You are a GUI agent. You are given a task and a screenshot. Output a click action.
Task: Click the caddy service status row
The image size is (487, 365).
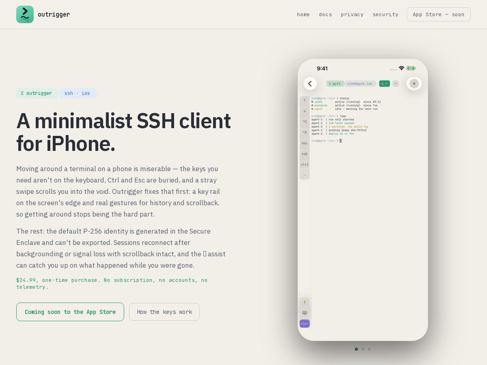click(x=346, y=102)
